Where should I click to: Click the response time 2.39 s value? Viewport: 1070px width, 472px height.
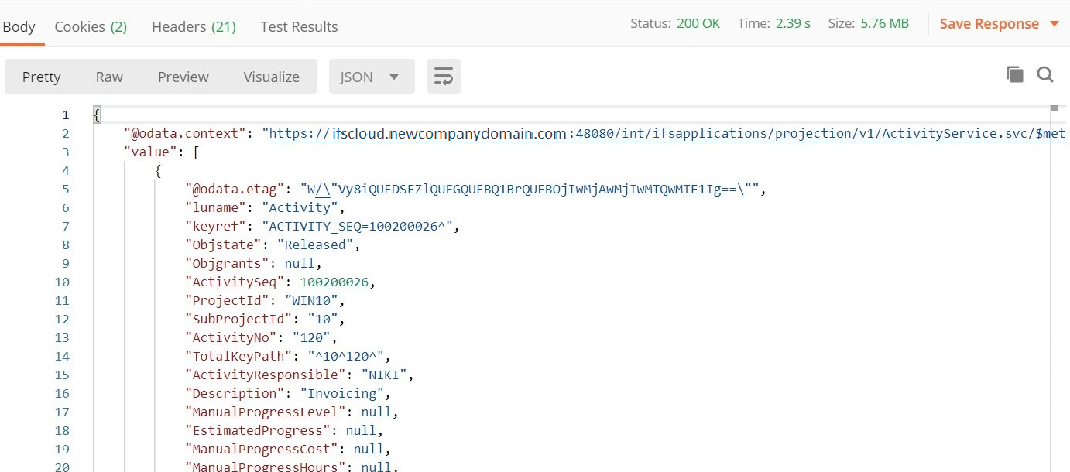click(793, 23)
